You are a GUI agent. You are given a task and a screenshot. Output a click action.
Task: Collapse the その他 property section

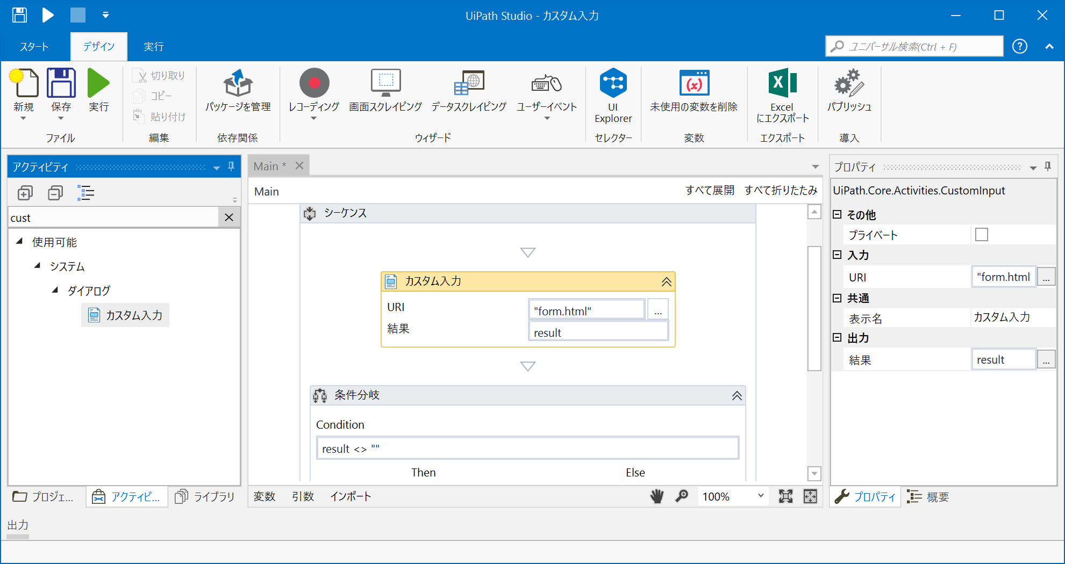point(837,214)
